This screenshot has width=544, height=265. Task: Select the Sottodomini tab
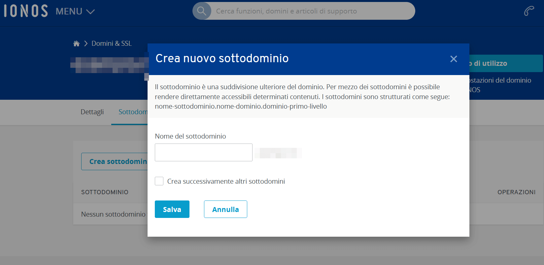point(133,112)
